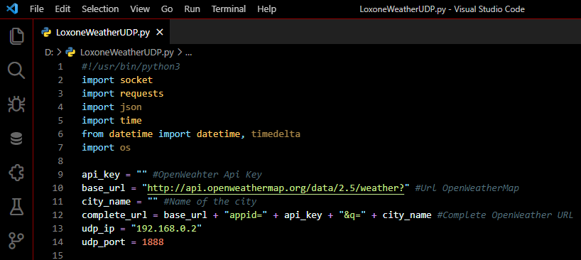Image resolution: width=581 pixels, height=260 pixels.
Task: Click 'base_url' variable on line 10
Action: [104, 188]
